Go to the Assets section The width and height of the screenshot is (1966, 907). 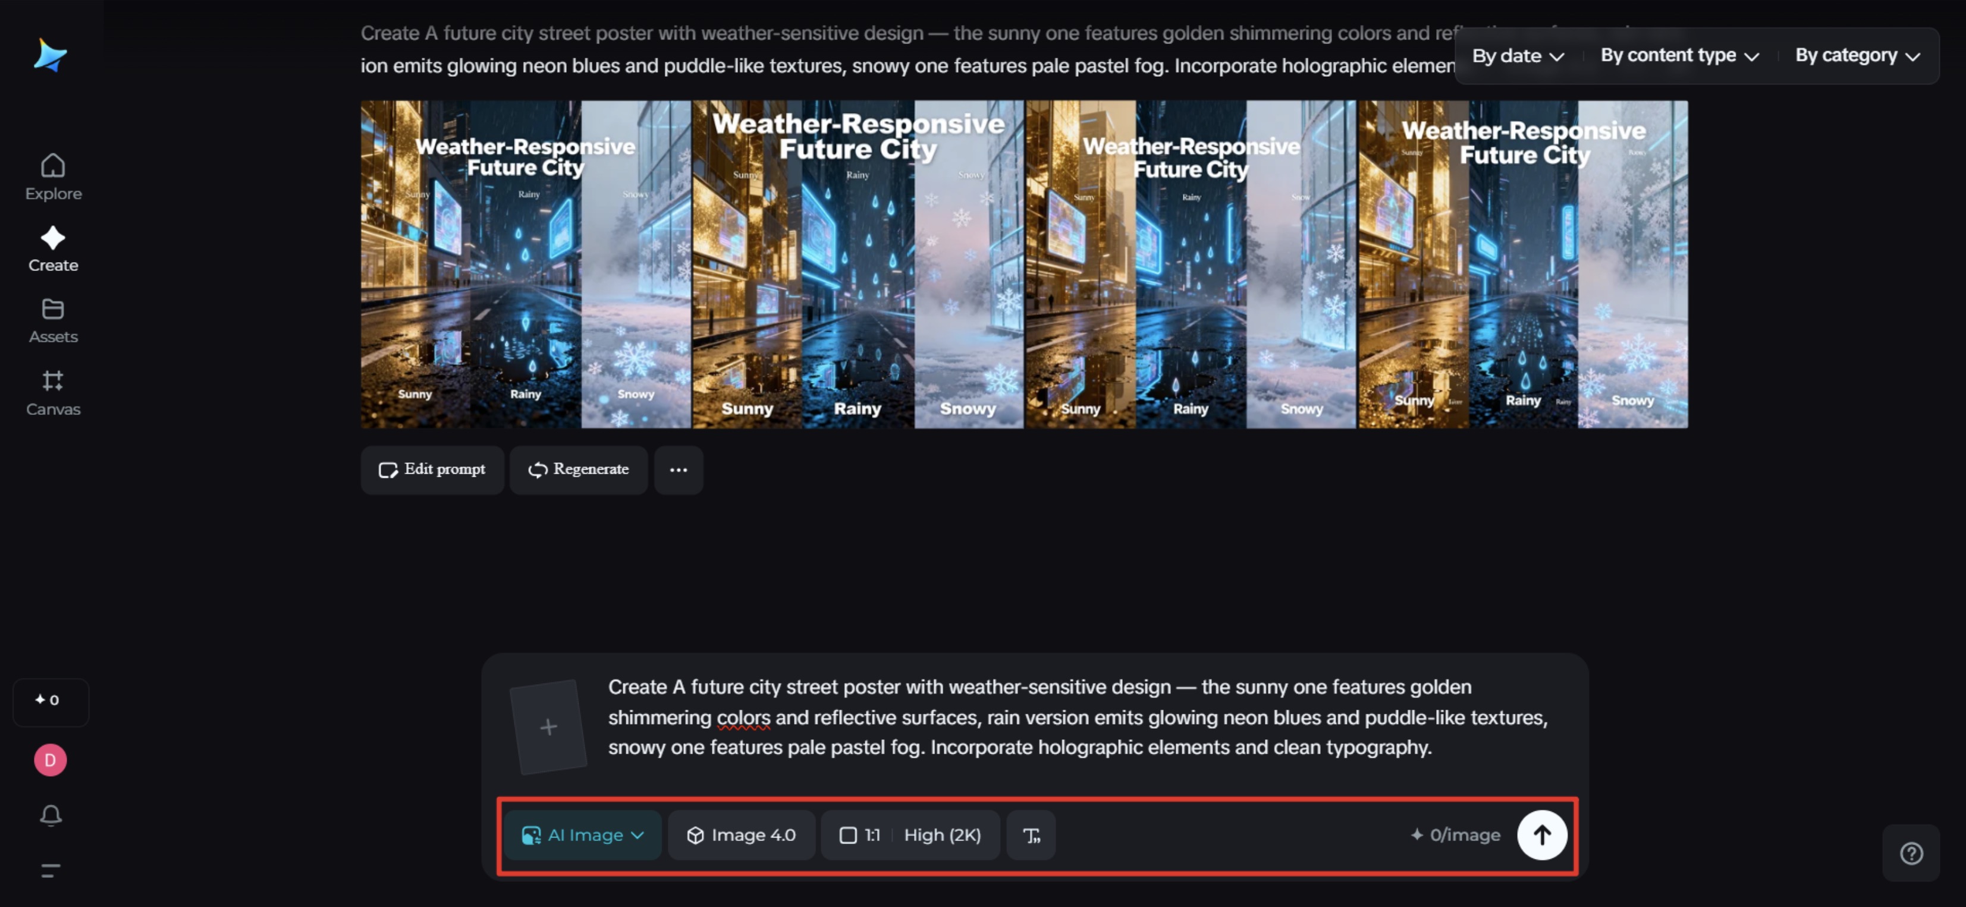click(53, 320)
